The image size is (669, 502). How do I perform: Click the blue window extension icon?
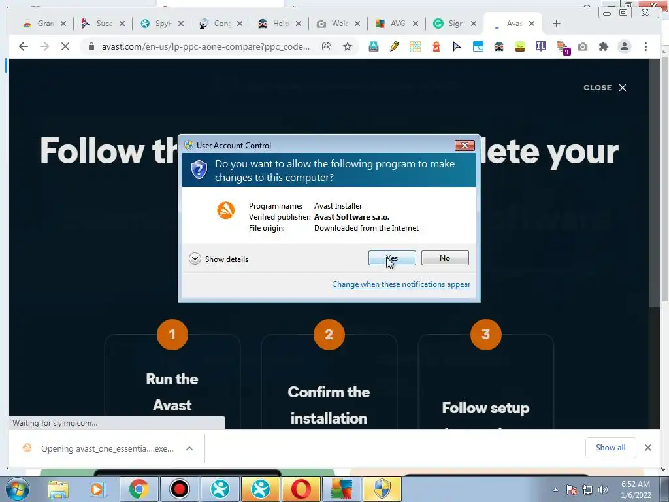[478, 46]
